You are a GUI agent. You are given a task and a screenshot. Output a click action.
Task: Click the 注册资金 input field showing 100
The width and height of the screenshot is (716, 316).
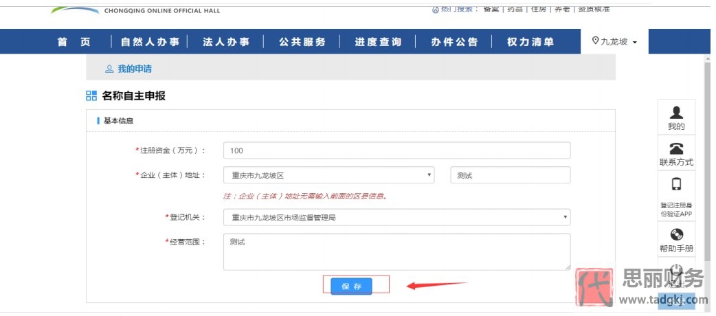click(x=396, y=150)
